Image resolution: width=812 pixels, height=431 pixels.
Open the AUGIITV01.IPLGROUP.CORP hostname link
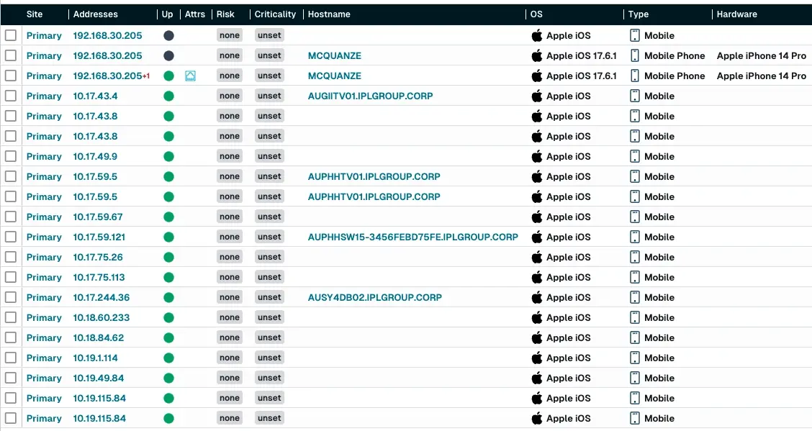click(370, 96)
